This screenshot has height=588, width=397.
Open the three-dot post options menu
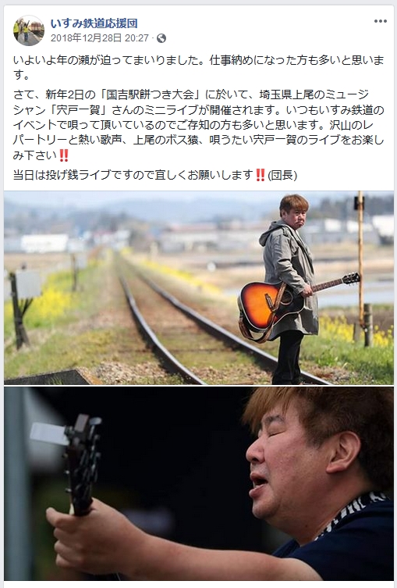tap(380, 21)
